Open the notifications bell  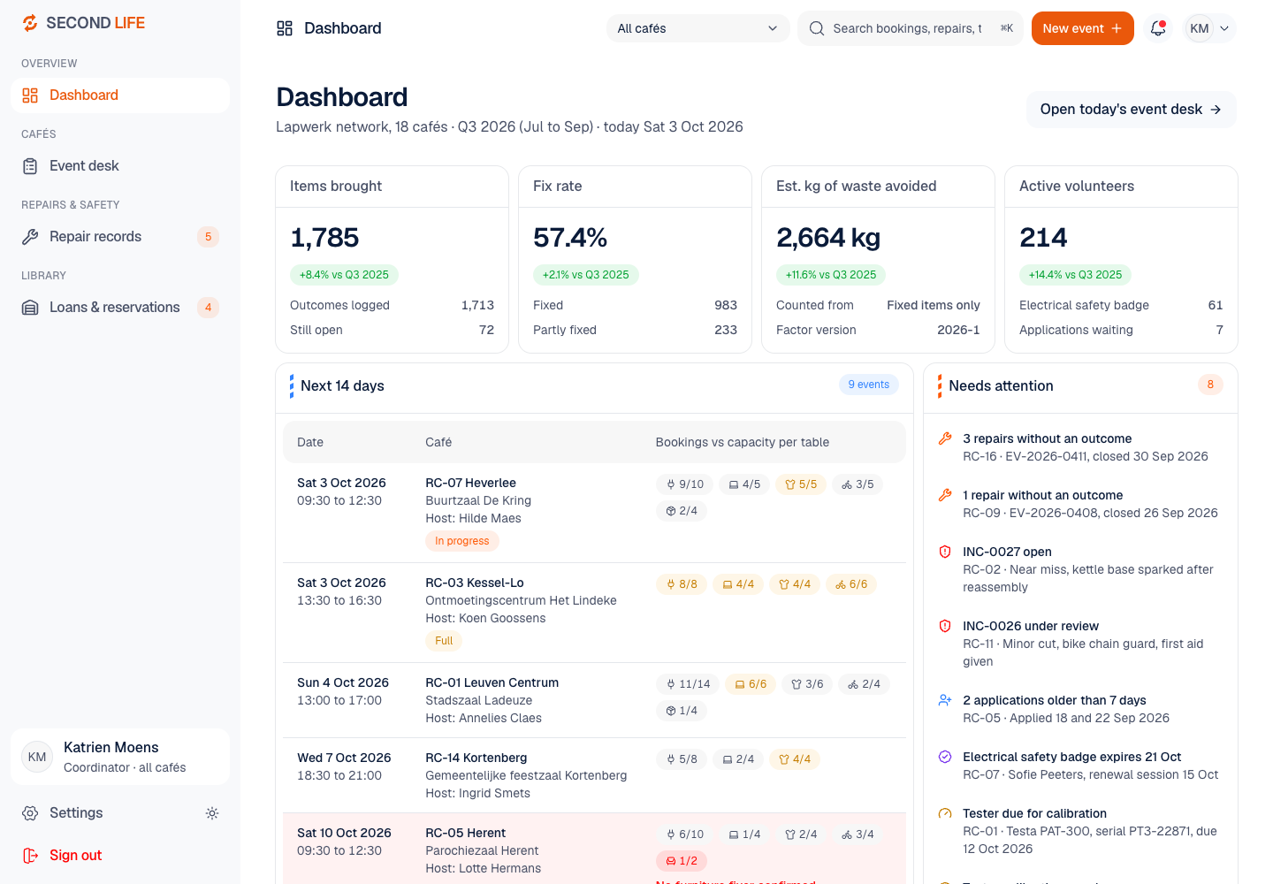tap(1158, 28)
